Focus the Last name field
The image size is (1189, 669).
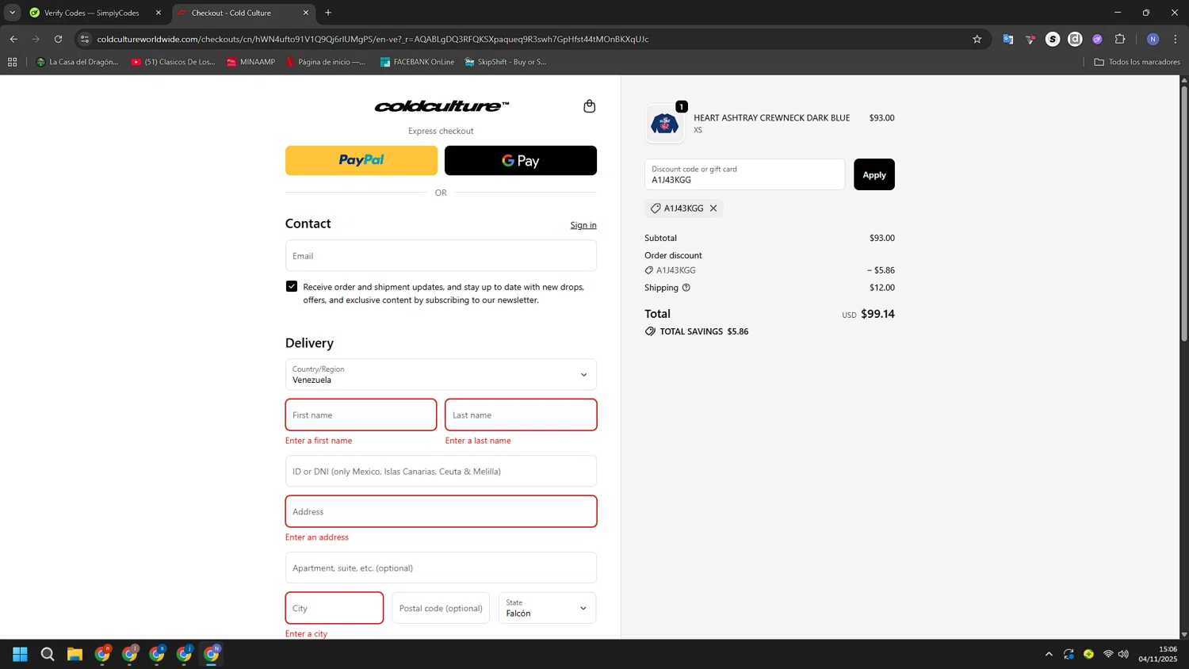click(521, 415)
